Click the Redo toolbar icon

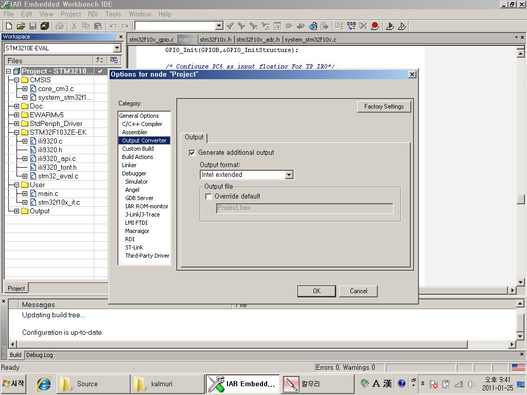pyautogui.click(x=125, y=26)
